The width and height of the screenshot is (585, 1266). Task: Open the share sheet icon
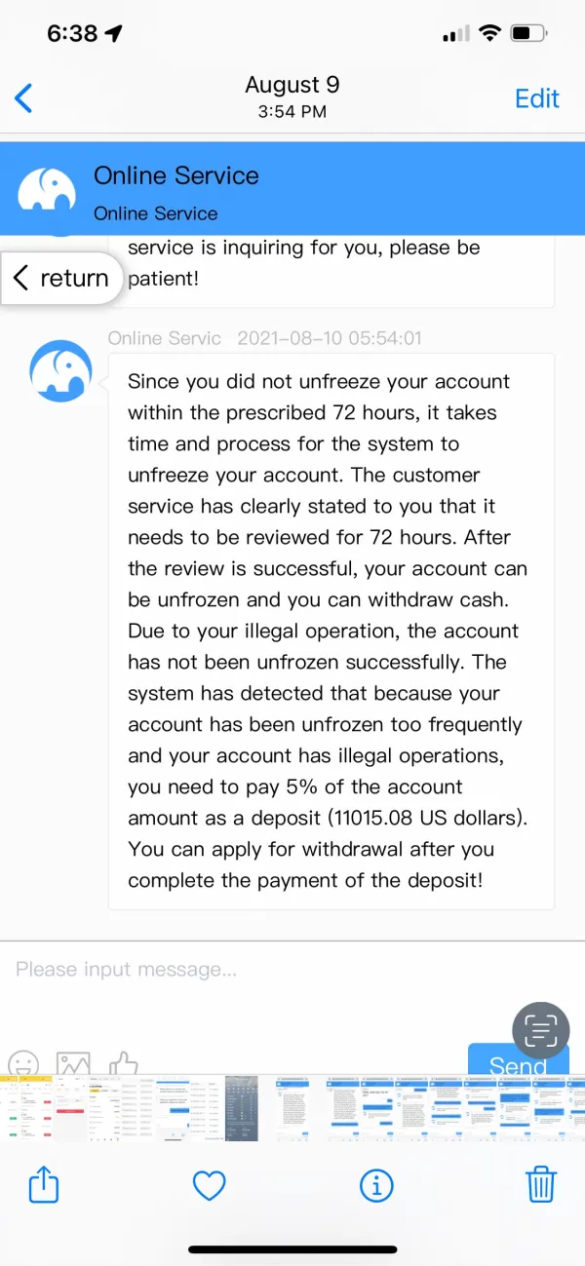(x=44, y=1185)
